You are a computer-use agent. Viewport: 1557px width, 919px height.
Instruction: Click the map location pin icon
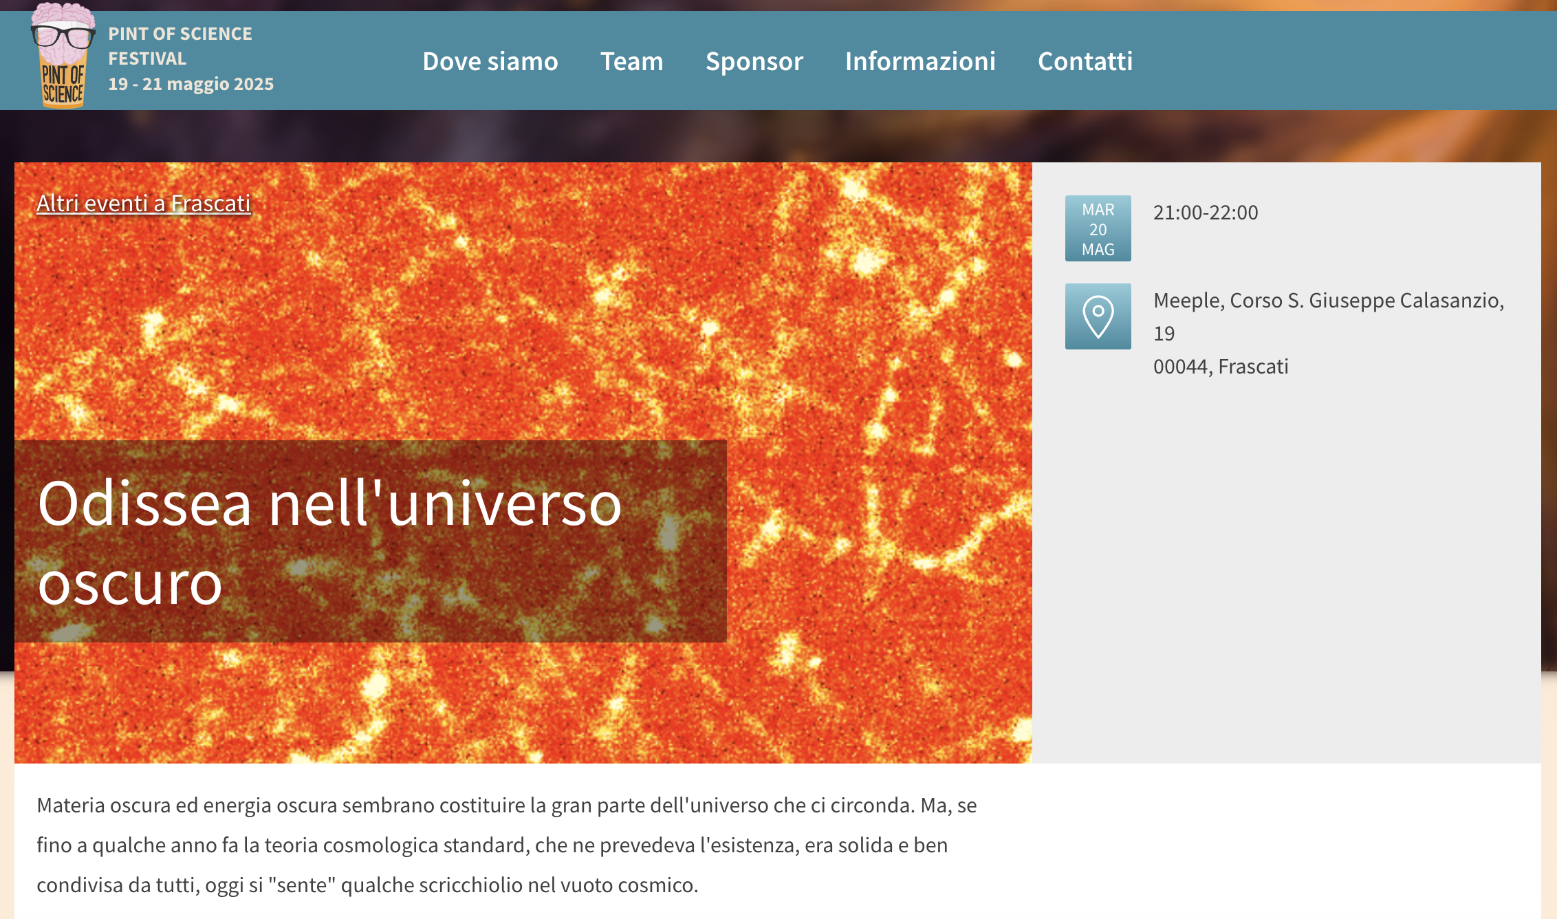click(x=1098, y=316)
